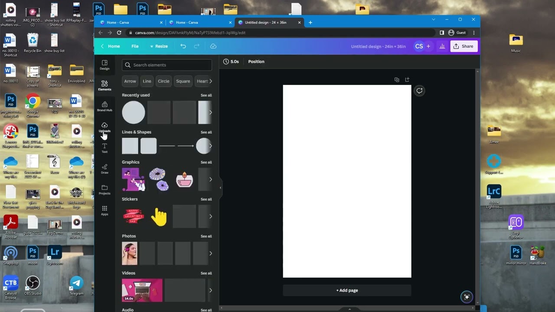Click the Share button
The image size is (555, 312).
464,46
